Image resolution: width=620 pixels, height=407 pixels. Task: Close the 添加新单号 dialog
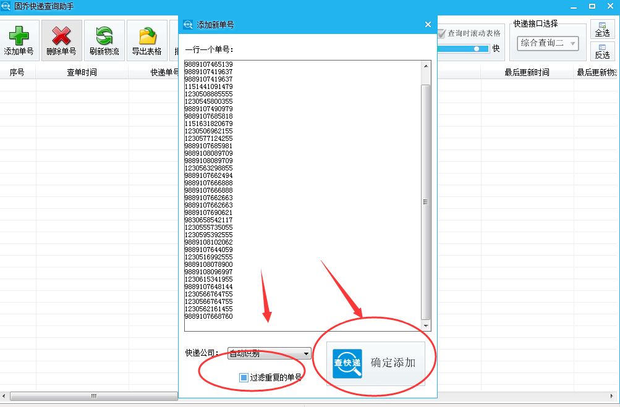click(x=428, y=25)
